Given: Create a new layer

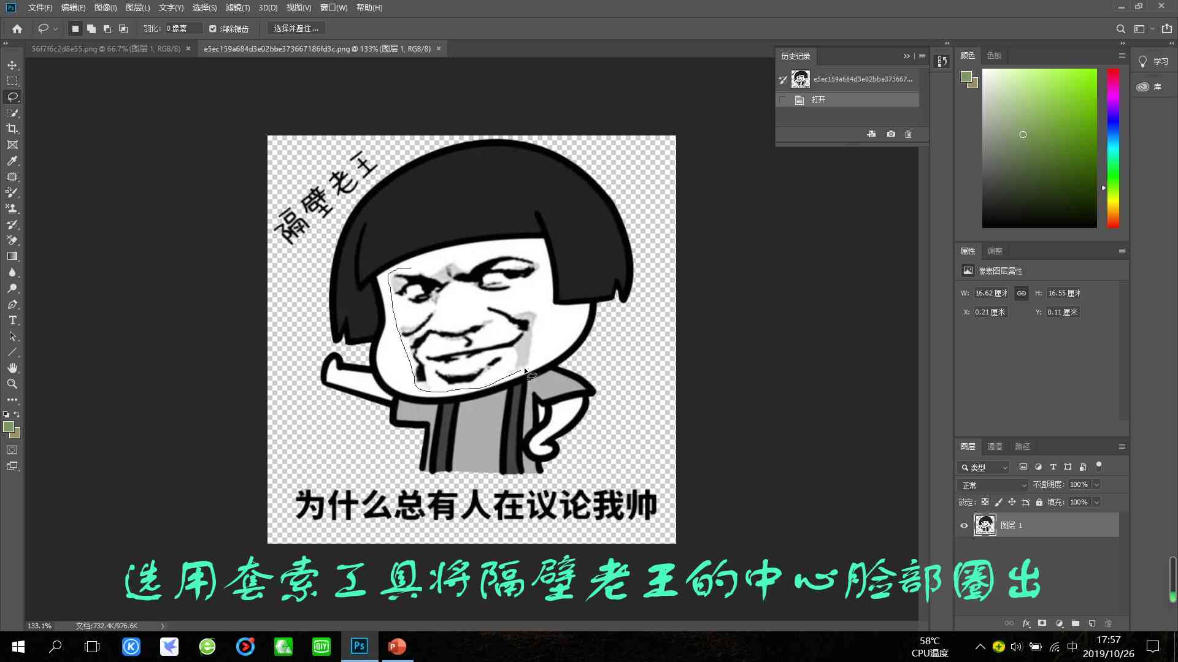Looking at the screenshot, I should [1092, 623].
